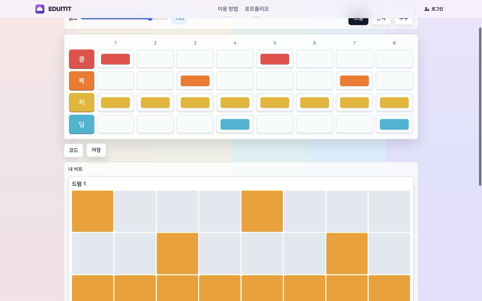Enable 딩 row step 1

[115, 124]
